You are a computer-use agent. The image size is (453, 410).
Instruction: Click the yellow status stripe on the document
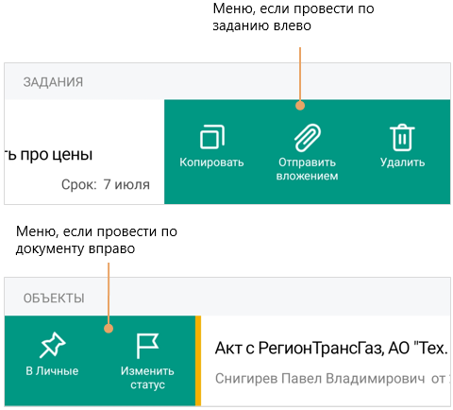[198, 361]
